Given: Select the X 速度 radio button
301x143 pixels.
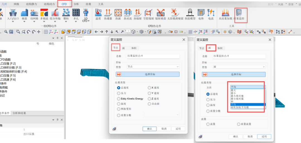Looking at the screenshot, I should coord(149,88).
